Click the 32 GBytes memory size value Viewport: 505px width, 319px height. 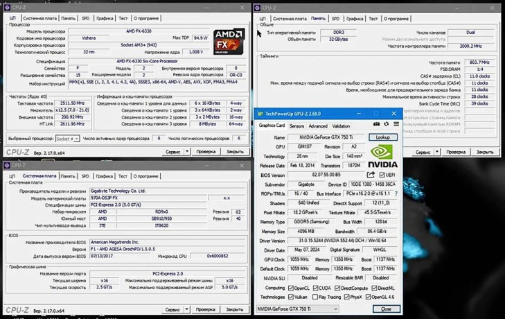[x=339, y=40]
